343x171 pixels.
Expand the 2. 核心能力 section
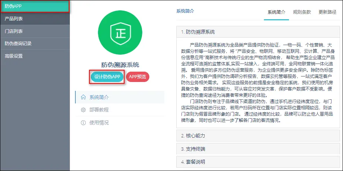coord(258,136)
